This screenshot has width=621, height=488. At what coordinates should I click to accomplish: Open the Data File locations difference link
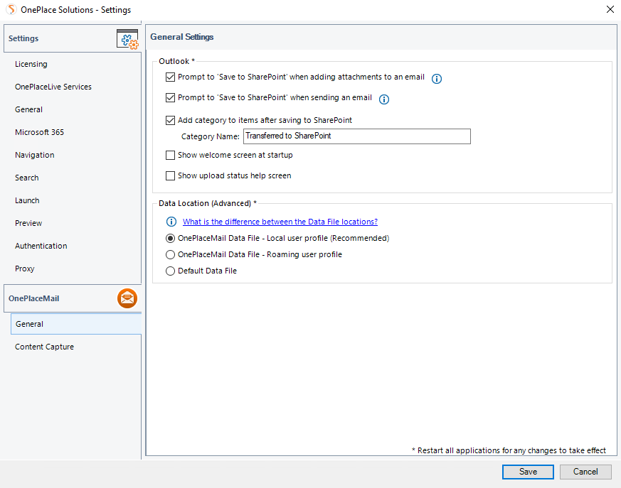[x=280, y=221]
